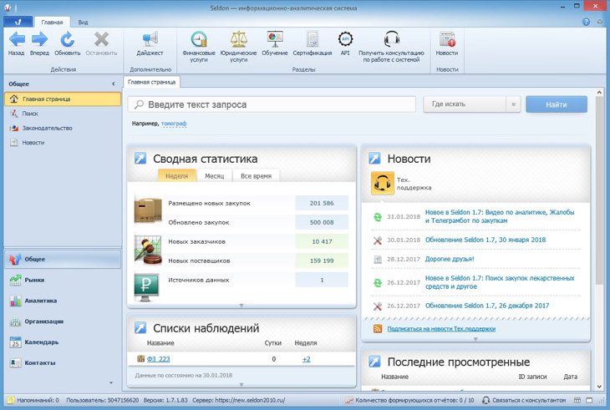Click the RSS feed icon
Viewport: 610px width, 410px height.
tap(378, 329)
